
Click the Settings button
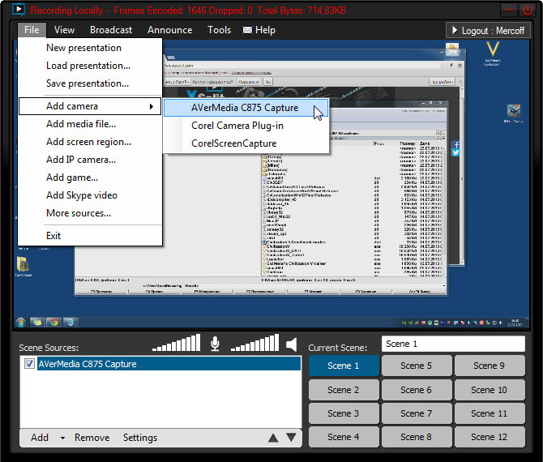point(140,438)
